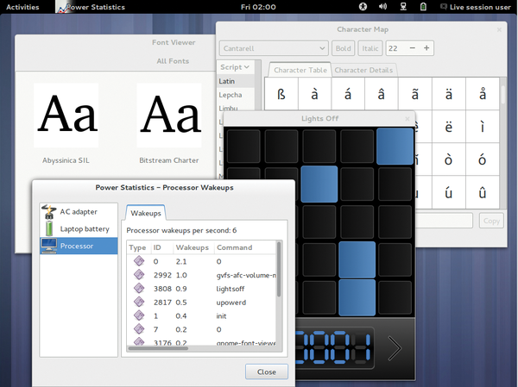Select the AC adapter device icon
This screenshot has width=518, height=387.
[x=48, y=212]
